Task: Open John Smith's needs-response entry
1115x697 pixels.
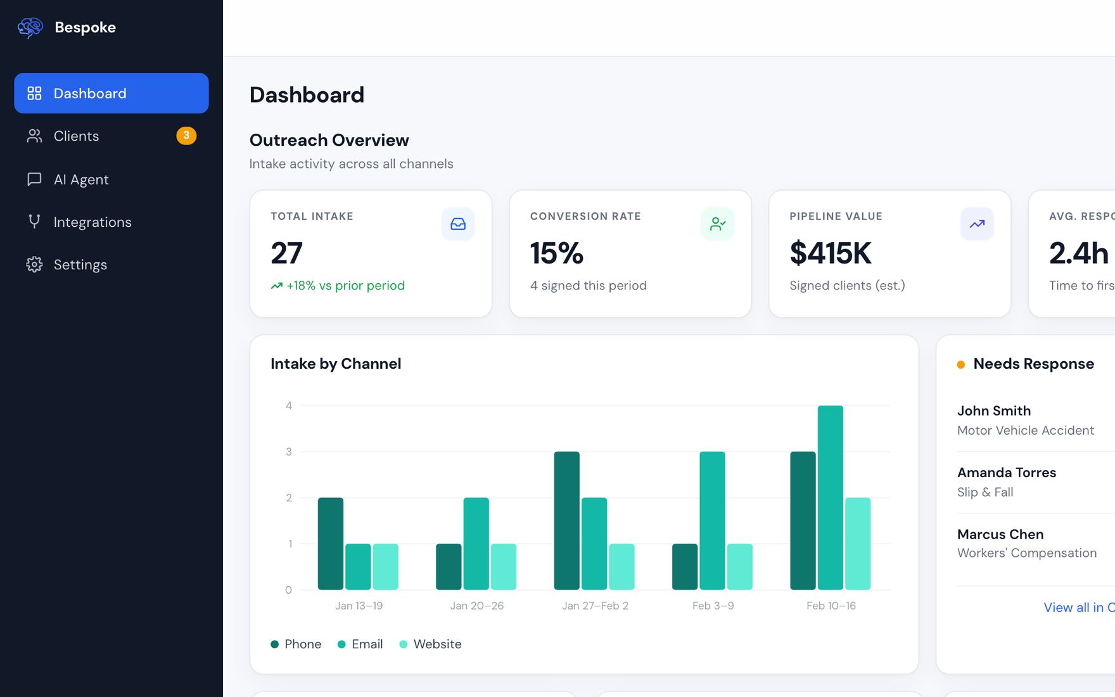Action: click(1036, 420)
